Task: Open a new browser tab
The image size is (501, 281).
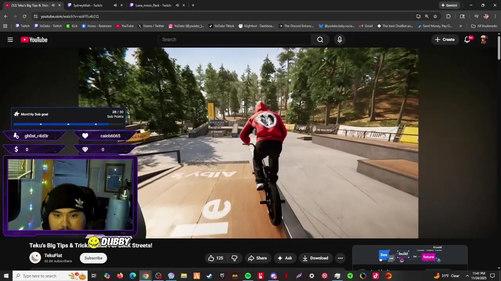Action: click(x=193, y=5)
